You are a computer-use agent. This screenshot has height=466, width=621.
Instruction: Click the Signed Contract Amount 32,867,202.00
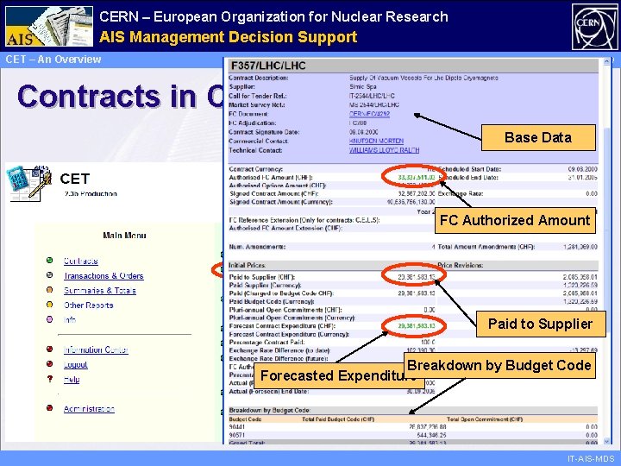pos(417,193)
